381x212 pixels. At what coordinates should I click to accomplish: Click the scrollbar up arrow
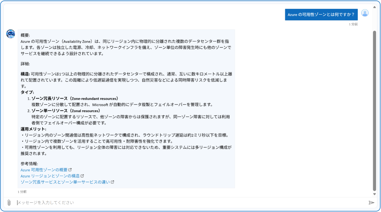pos(375,7)
